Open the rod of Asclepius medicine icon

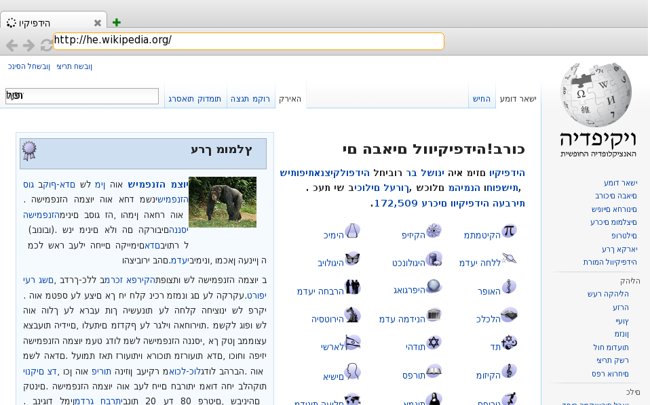(x=509, y=286)
